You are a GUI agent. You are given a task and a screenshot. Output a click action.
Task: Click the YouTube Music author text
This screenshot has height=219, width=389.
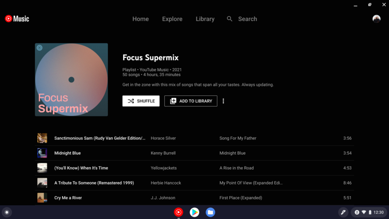point(154,70)
